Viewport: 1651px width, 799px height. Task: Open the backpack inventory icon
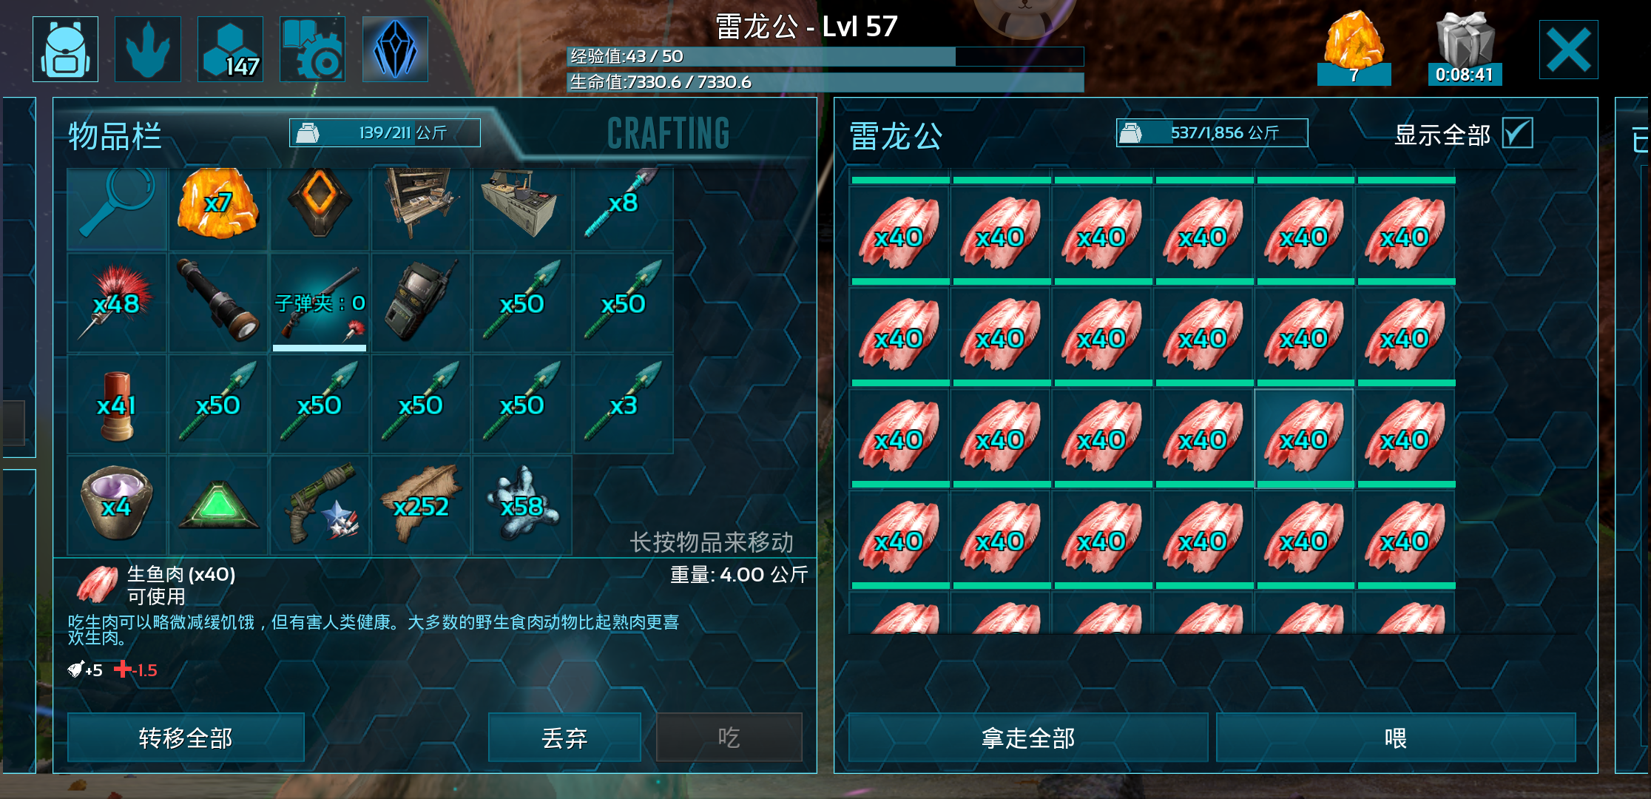[65, 49]
